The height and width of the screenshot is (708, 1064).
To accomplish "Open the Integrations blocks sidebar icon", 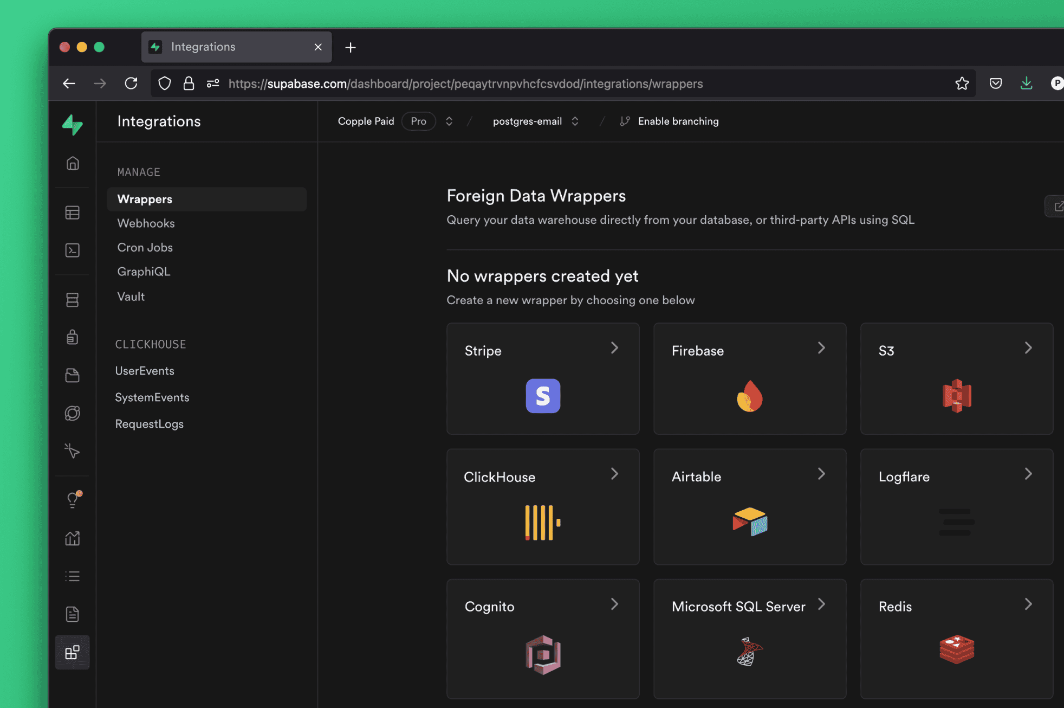I will (x=73, y=652).
